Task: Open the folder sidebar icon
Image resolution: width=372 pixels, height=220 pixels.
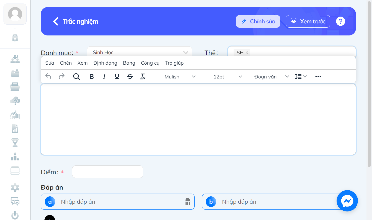Action: click(x=15, y=73)
